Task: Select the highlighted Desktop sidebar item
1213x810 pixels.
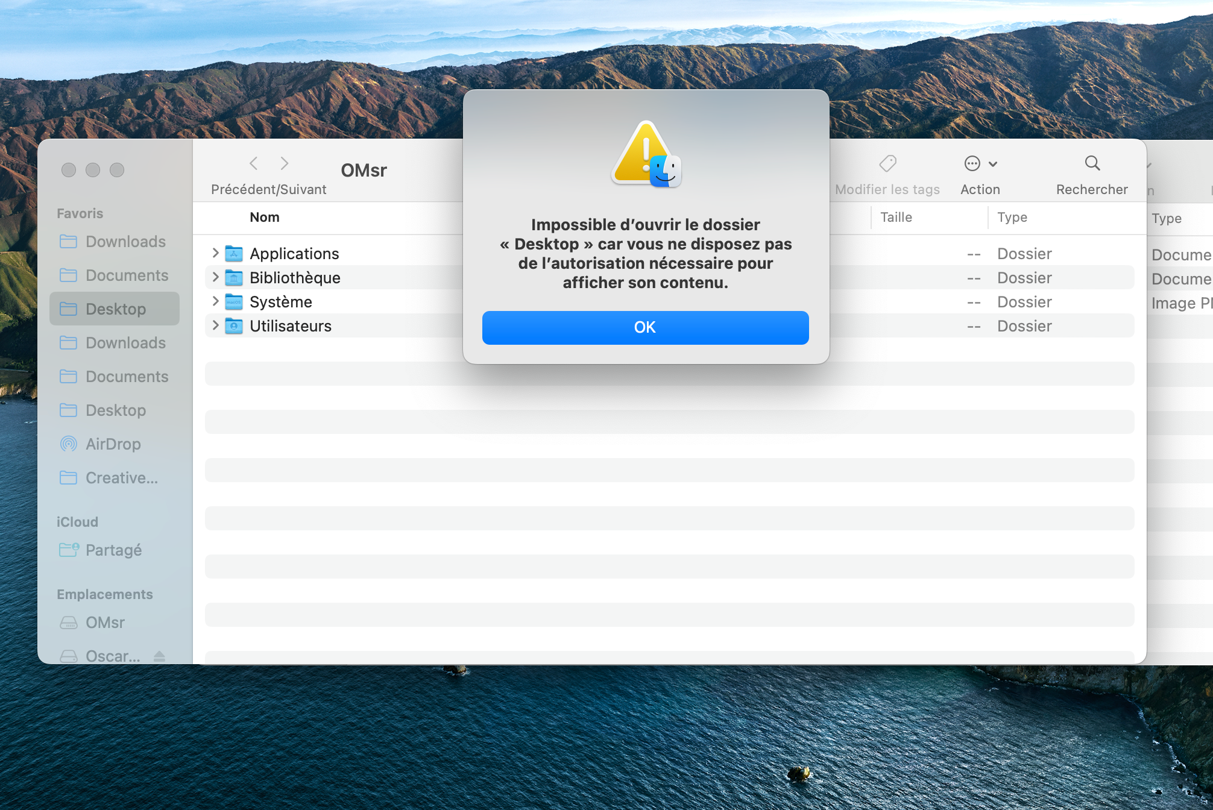Action: (x=115, y=309)
